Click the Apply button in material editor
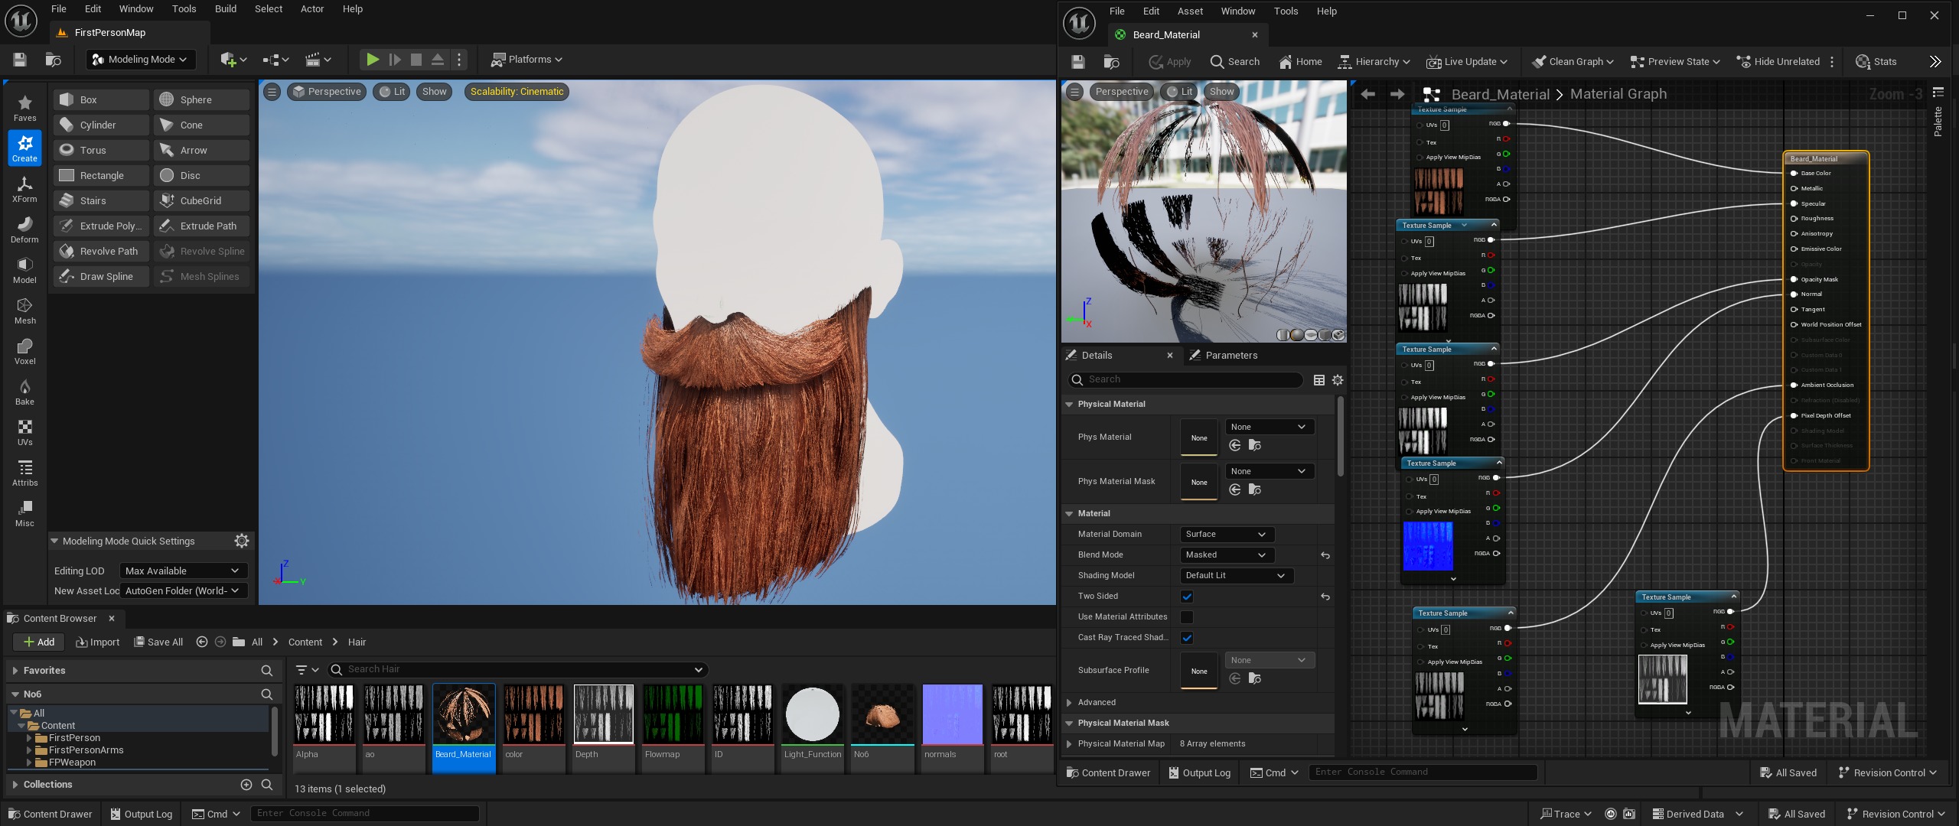The height and width of the screenshot is (826, 1959). 1170,61
